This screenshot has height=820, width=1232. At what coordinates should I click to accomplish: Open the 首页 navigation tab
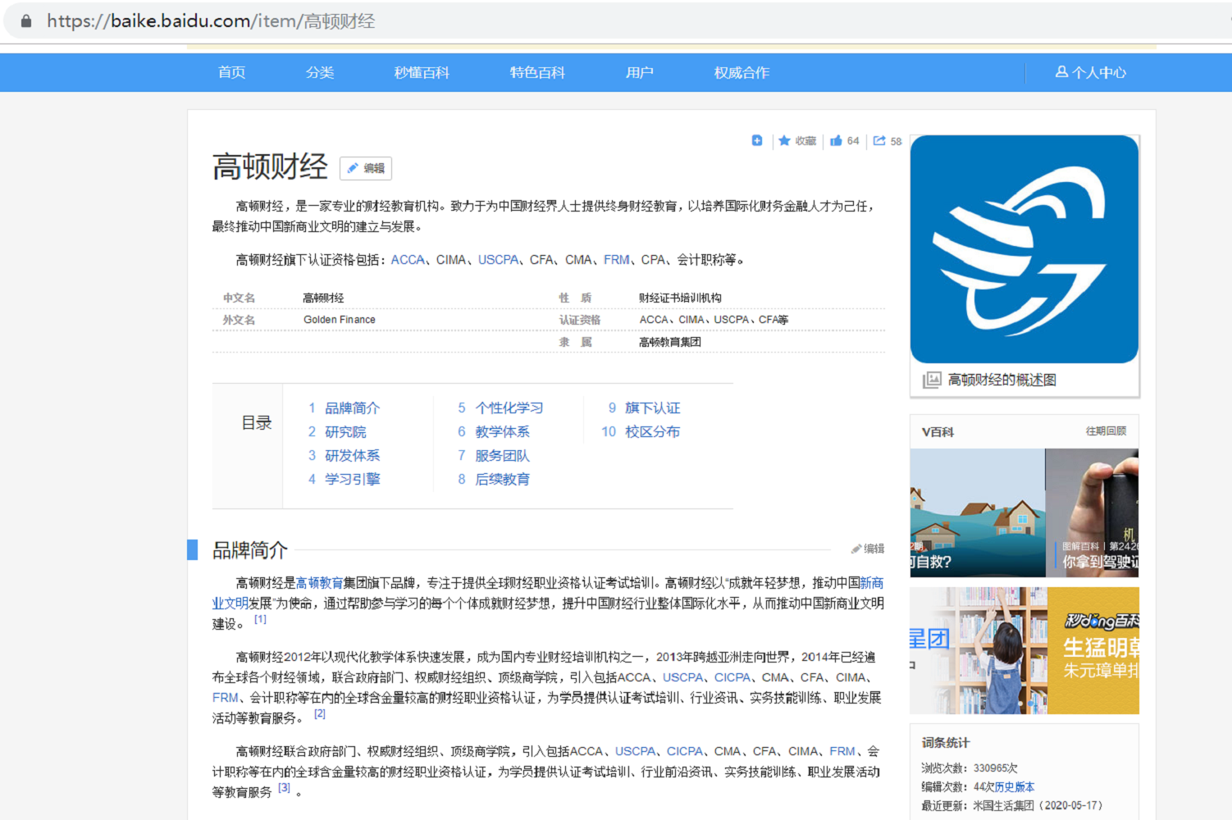(x=232, y=72)
